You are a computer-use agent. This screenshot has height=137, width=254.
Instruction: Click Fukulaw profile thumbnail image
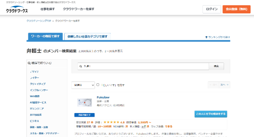(85, 102)
